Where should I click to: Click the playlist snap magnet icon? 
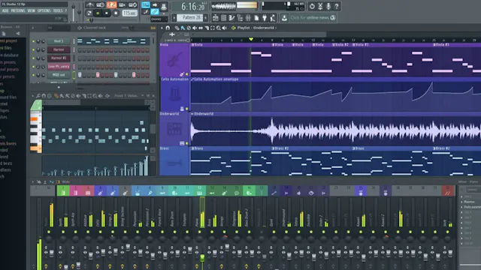click(x=168, y=28)
